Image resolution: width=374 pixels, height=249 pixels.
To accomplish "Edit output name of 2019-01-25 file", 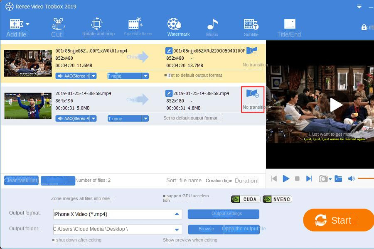I will click(169, 93).
